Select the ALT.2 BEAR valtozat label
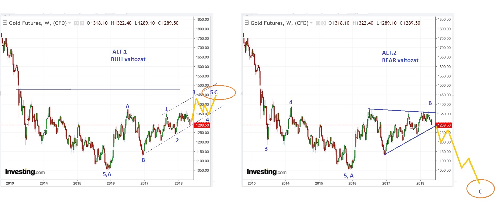The height and width of the screenshot is (204, 499). click(x=400, y=57)
